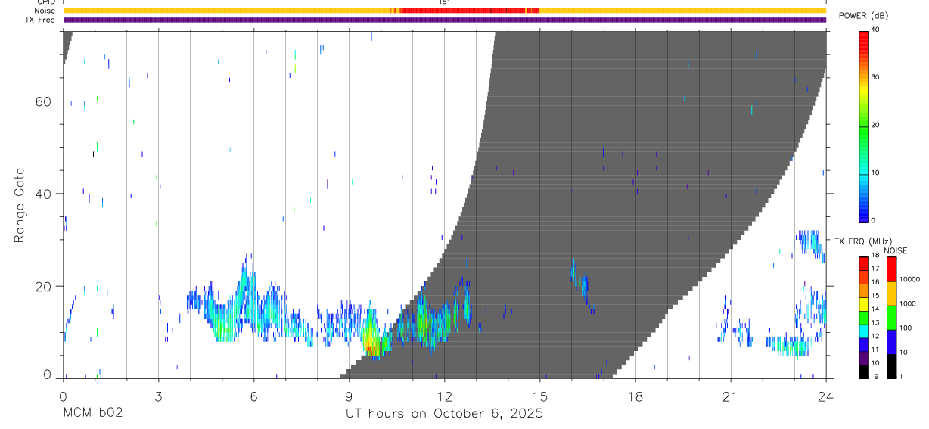
Task: Select the 40 label on power scale
Action: (x=875, y=30)
